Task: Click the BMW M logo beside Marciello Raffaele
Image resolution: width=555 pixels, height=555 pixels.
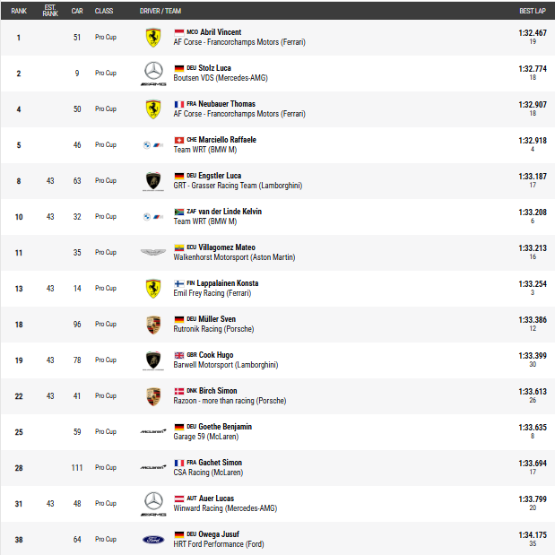Action: (x=153, y=144)
